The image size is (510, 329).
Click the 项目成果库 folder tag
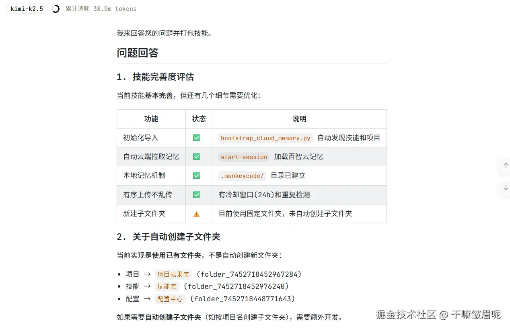pyautogui.click(x=173, y=274)
